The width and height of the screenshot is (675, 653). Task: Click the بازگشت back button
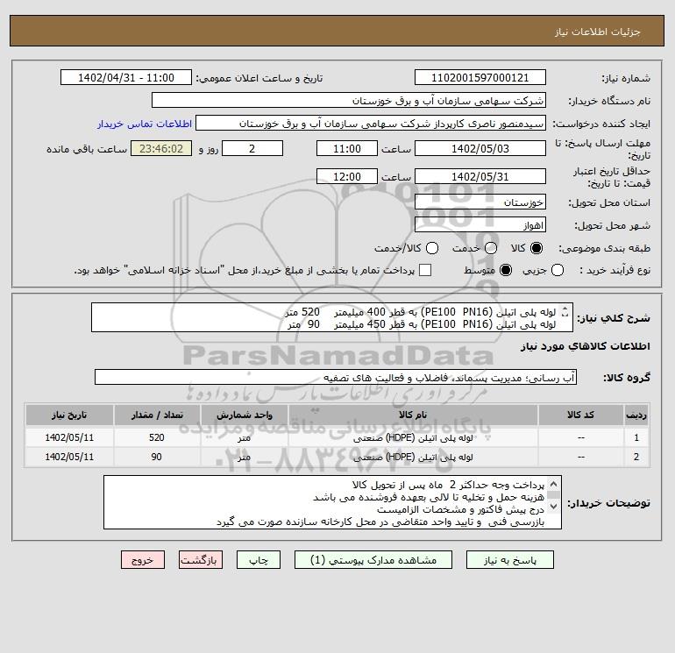click(201, 560)
